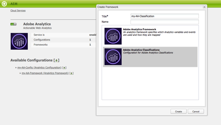Image resolution: width=221 pixels, height=125 pixels.
Task: Click the Adobe Analytics page heading
Action: pos(37,24)
